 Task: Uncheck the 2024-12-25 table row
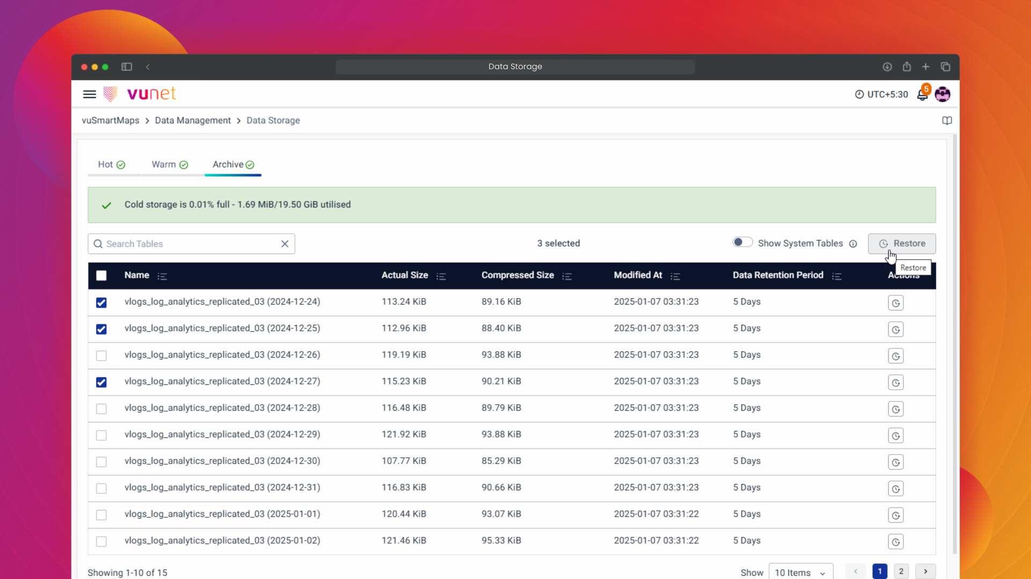[x=101, y=329]
